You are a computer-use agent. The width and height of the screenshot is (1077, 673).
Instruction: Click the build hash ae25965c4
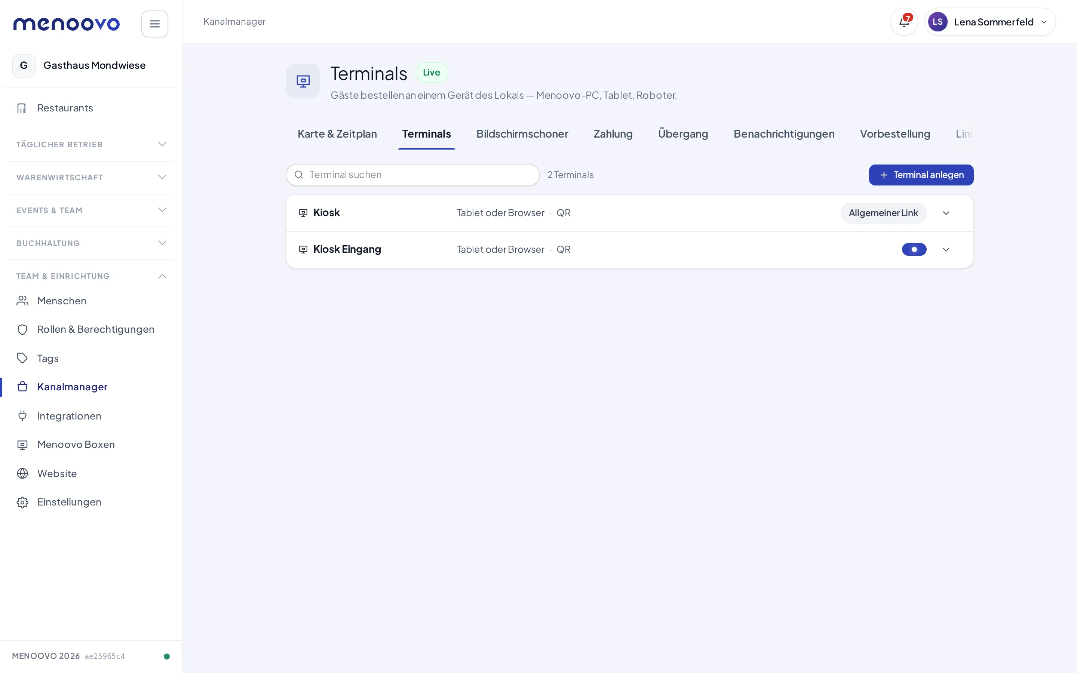pos(105,656)
